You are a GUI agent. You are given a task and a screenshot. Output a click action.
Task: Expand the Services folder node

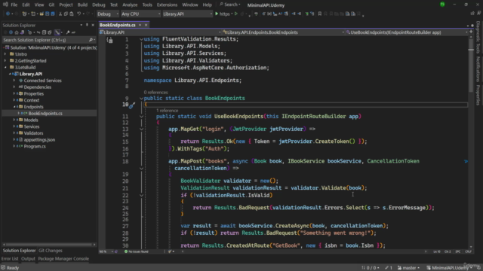point(14,126)
